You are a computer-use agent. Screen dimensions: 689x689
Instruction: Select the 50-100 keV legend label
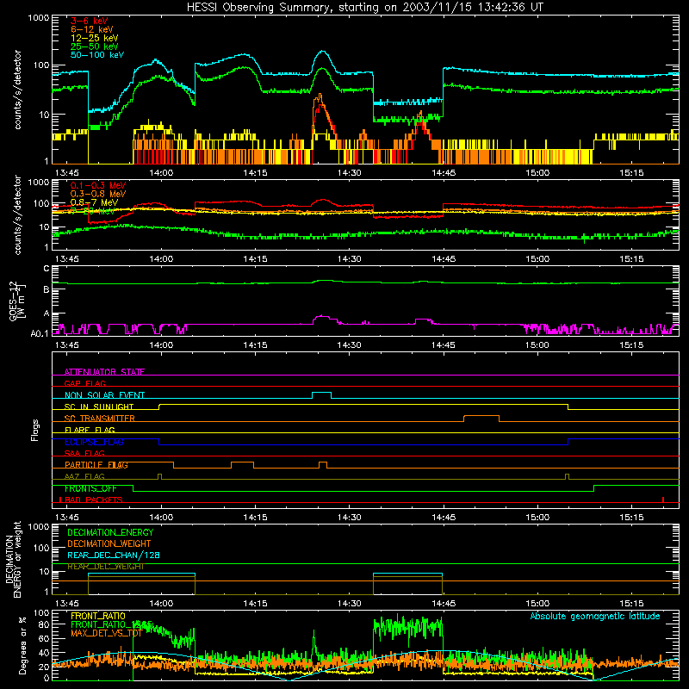tap(97, 54)
